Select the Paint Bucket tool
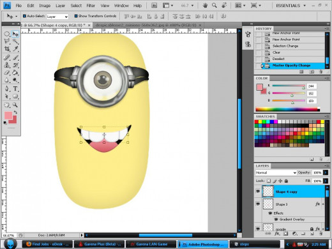Screen dimensions: 332x249 [x=15, y=73]
